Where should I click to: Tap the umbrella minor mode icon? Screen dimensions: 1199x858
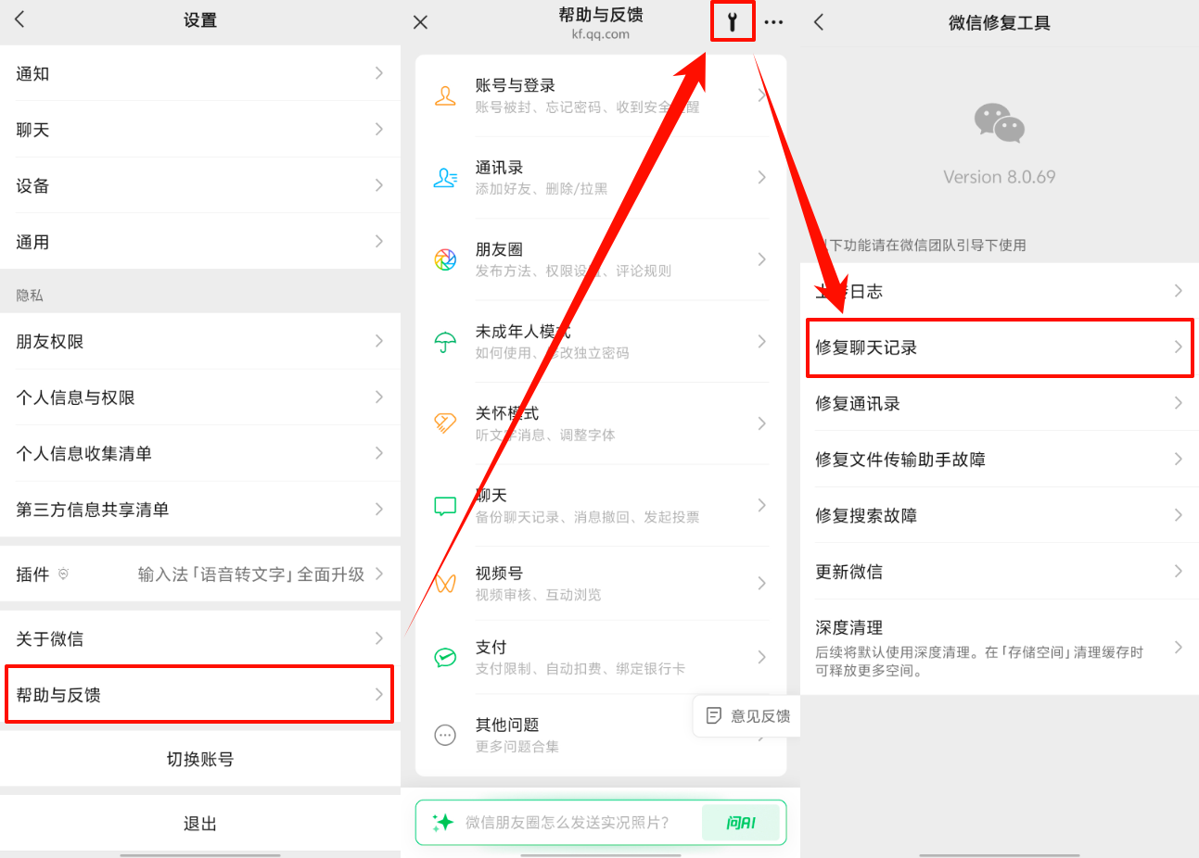tap(445, 342)
